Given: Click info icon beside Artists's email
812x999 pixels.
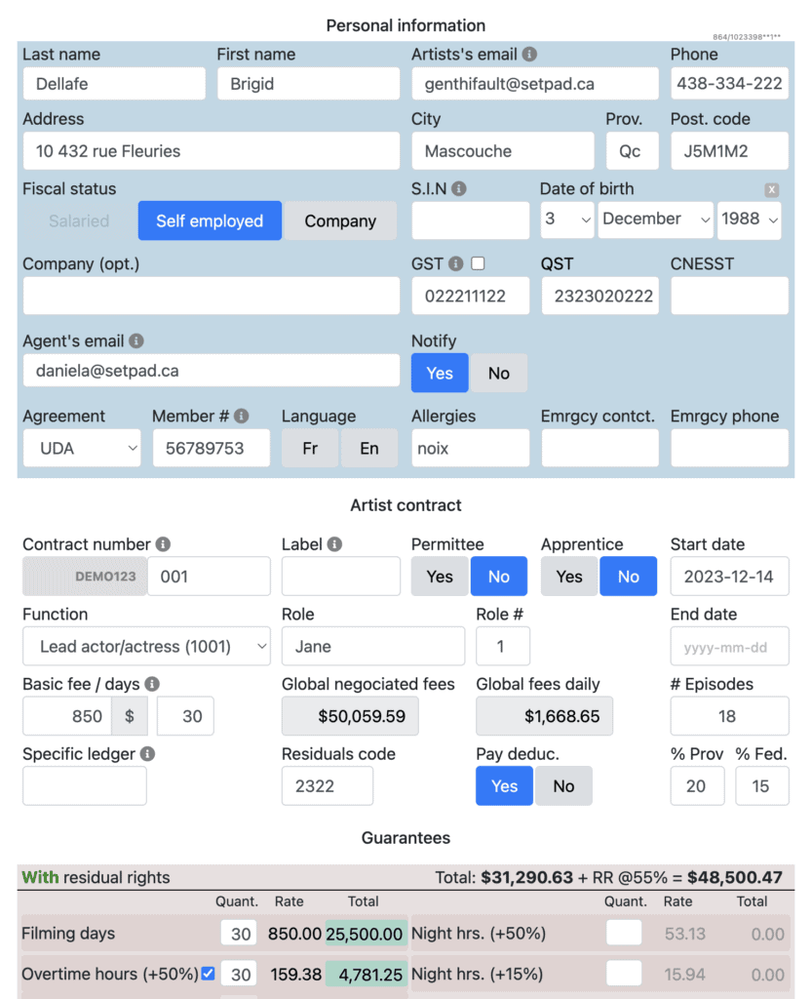Looking at the screenshot, I should tap(529, 55).
